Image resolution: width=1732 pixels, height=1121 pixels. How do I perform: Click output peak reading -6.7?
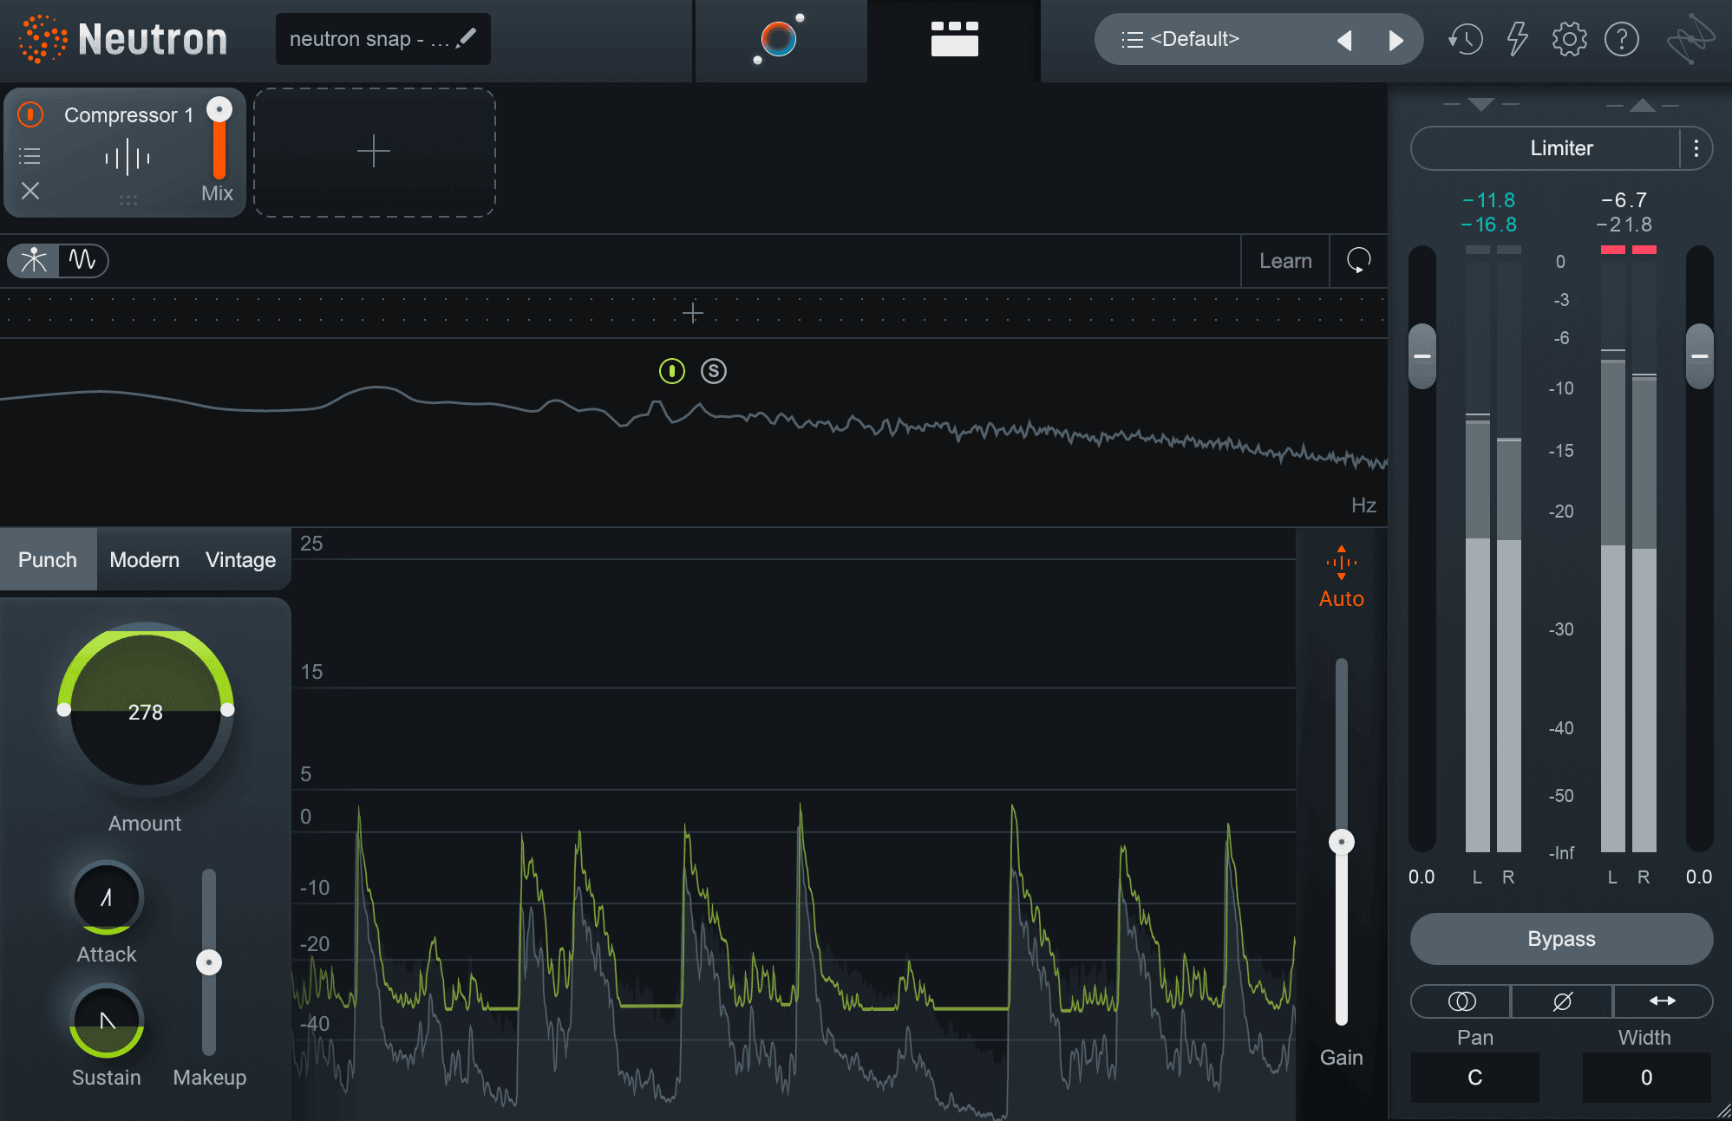1624,200
